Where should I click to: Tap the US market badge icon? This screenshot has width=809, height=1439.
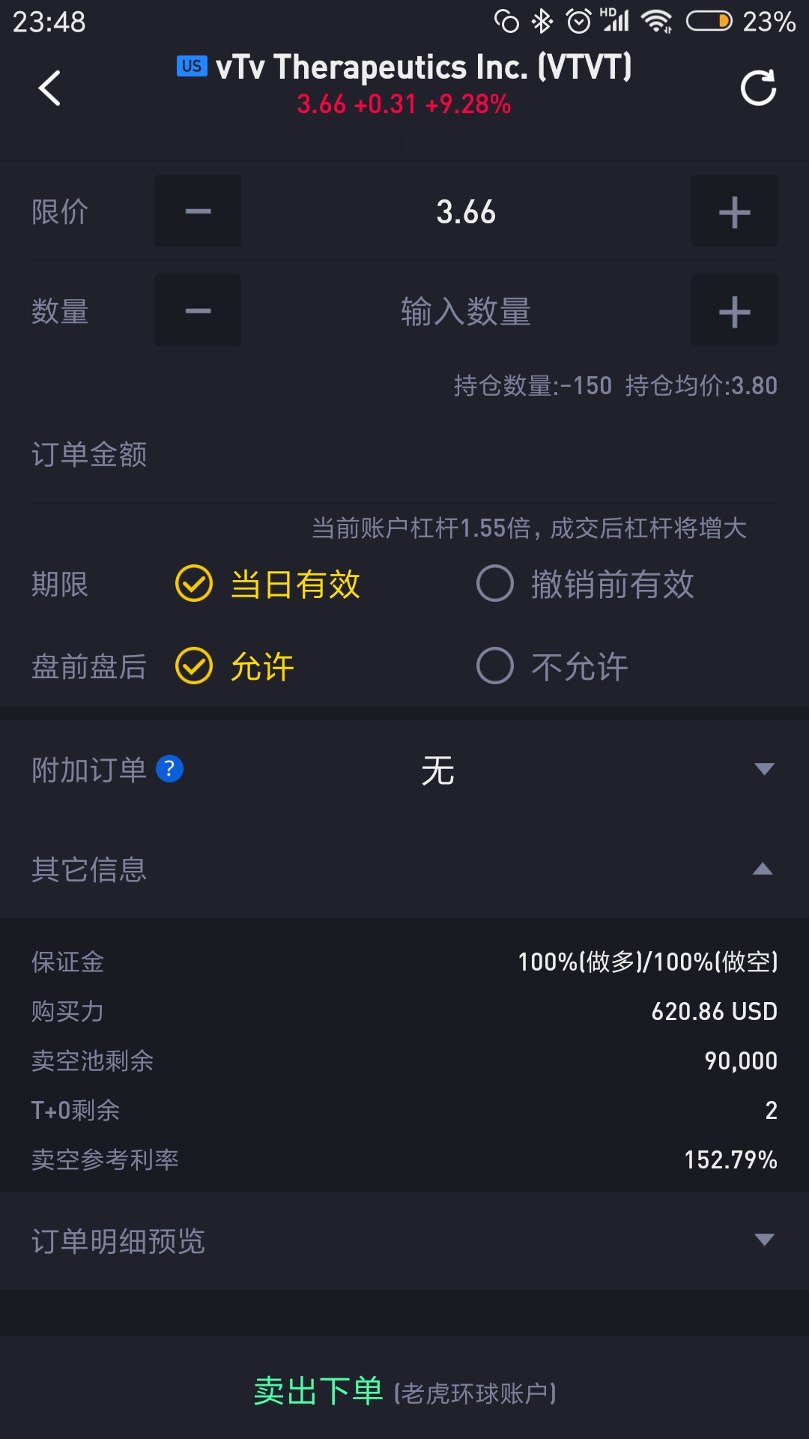(192, 66)
